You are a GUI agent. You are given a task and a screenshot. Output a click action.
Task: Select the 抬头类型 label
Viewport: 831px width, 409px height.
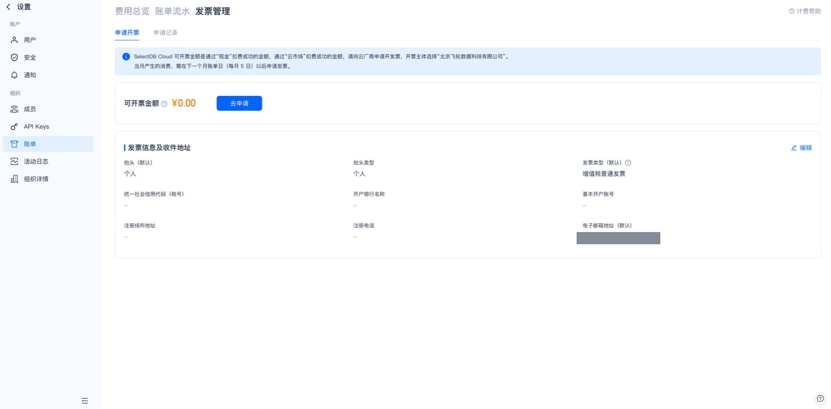364,163
